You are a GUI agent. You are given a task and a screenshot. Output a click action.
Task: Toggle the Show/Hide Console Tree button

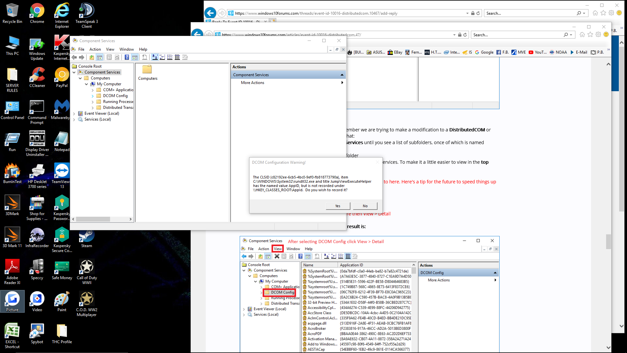[100, 58]
